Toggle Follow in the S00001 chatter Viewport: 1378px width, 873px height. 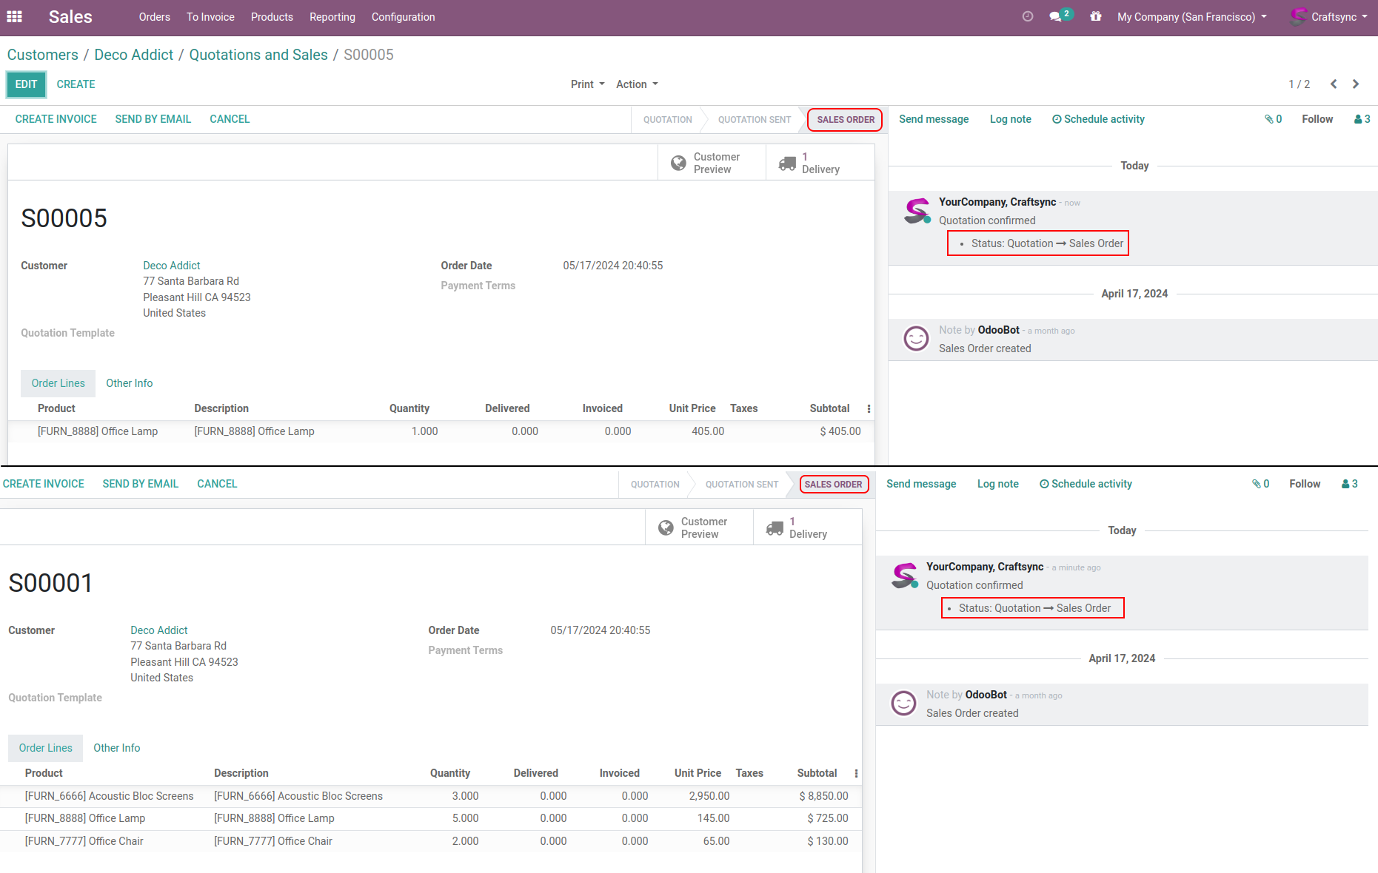pyautogui.click(x=1304, y=484)
